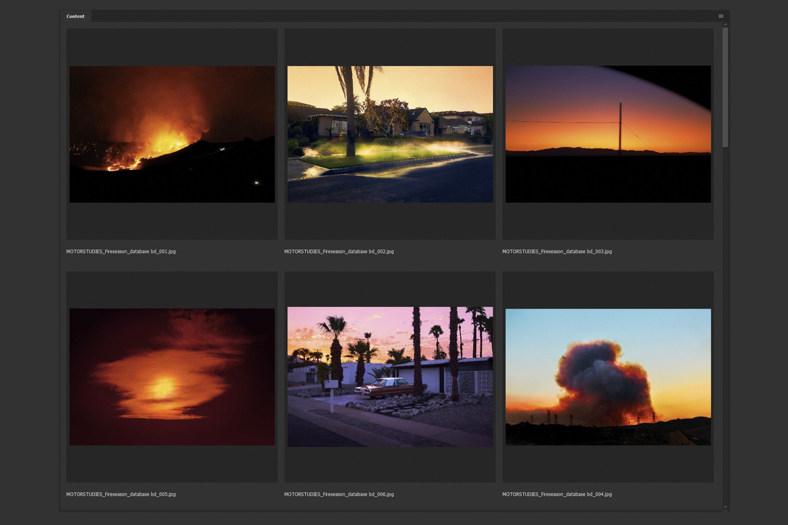Open the Content panel options menu
Image resolution: width=788 pixels, height=525 pixels.
(x=721, y=16)
